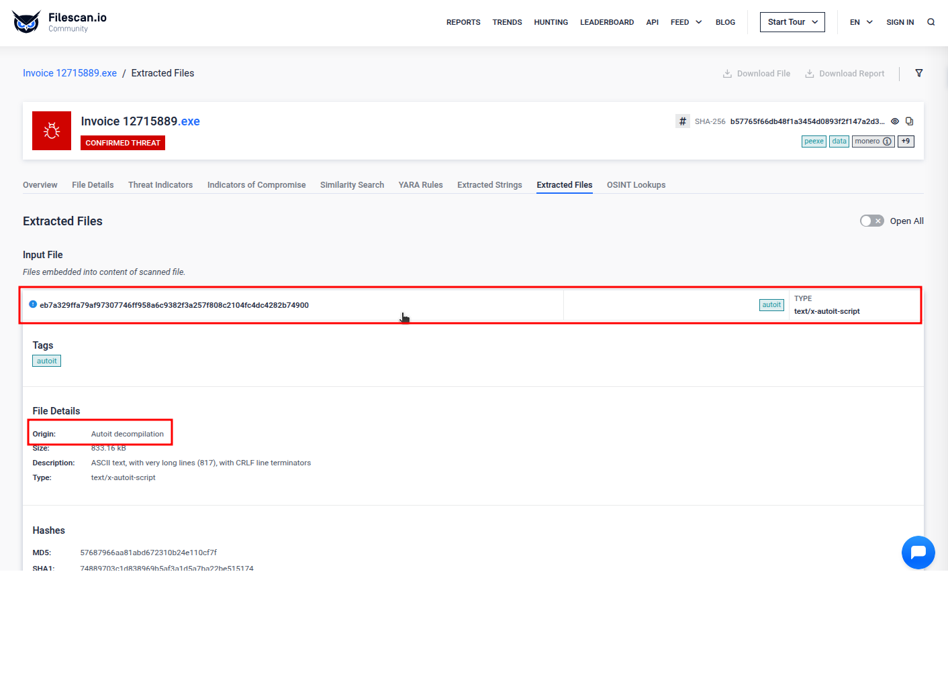Open the chat support bubble
This screenshot has height=692, width=948.
(918, 553)
